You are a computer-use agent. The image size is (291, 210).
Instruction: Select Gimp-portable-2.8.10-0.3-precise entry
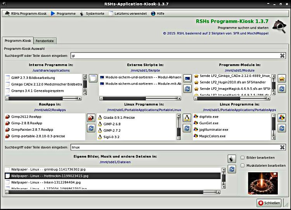[45, 136]
